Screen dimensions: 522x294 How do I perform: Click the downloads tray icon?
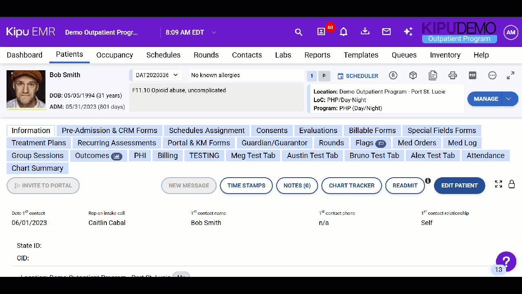coord(365,31)
